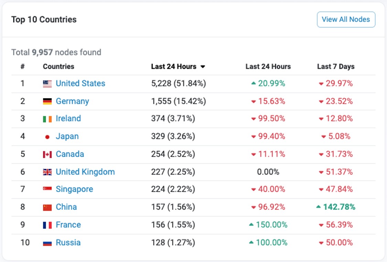Click the United States flag icon
Viewport: 387px width, 262px height.
pyautogui.click(x=47, y=84)
